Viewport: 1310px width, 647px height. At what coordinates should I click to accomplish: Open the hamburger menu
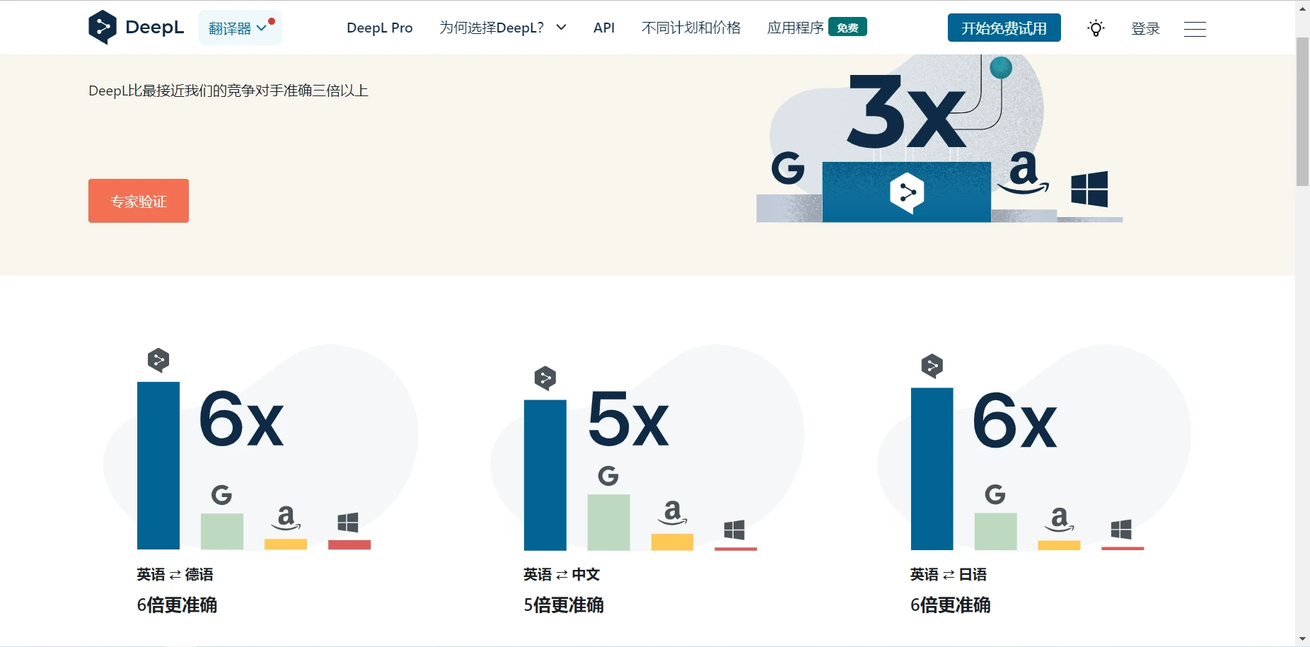pyautogui.click(x=1195, y=29)
